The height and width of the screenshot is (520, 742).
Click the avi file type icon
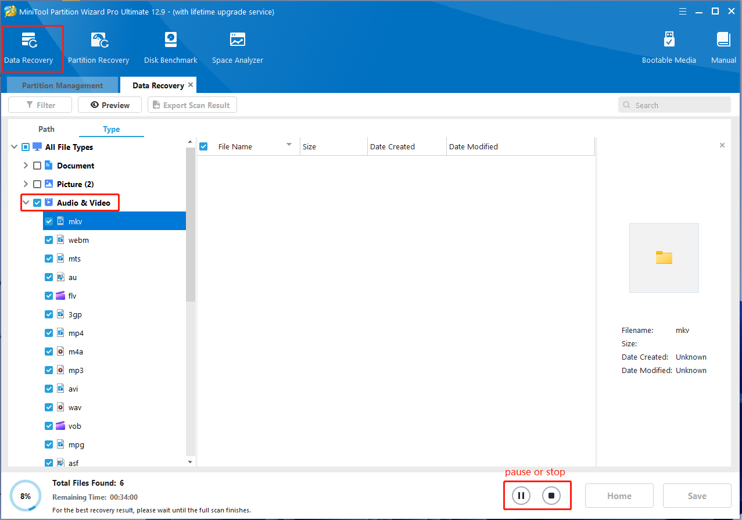point(60,389)
